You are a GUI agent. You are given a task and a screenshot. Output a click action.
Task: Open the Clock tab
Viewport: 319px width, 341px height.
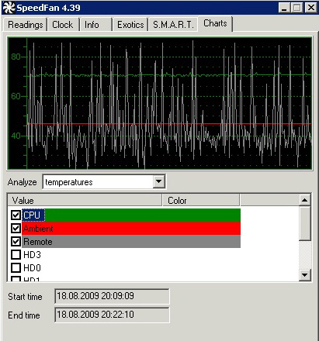pos(63,25)
